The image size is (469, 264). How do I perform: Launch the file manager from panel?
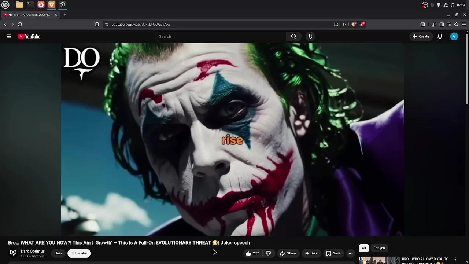point(19,5)
